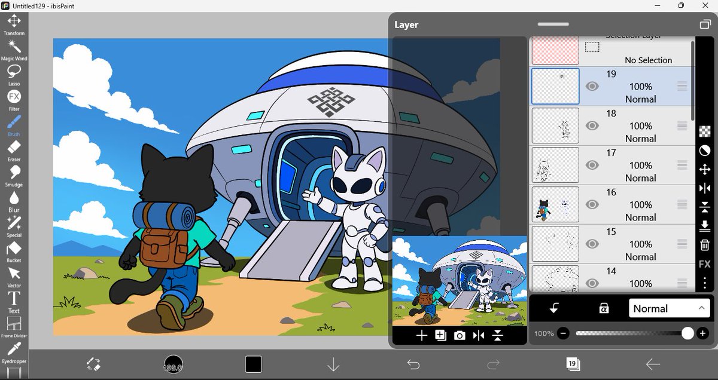Click horizontal flip icon in layer side strip
Viewport: 718px width, 380px height.
(705, 189)
